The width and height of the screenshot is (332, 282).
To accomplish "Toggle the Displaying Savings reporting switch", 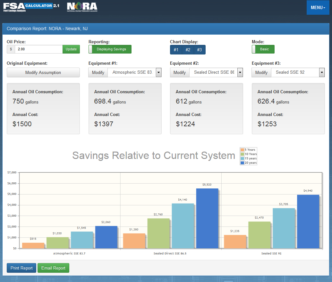I will click(x=110, y=49).
